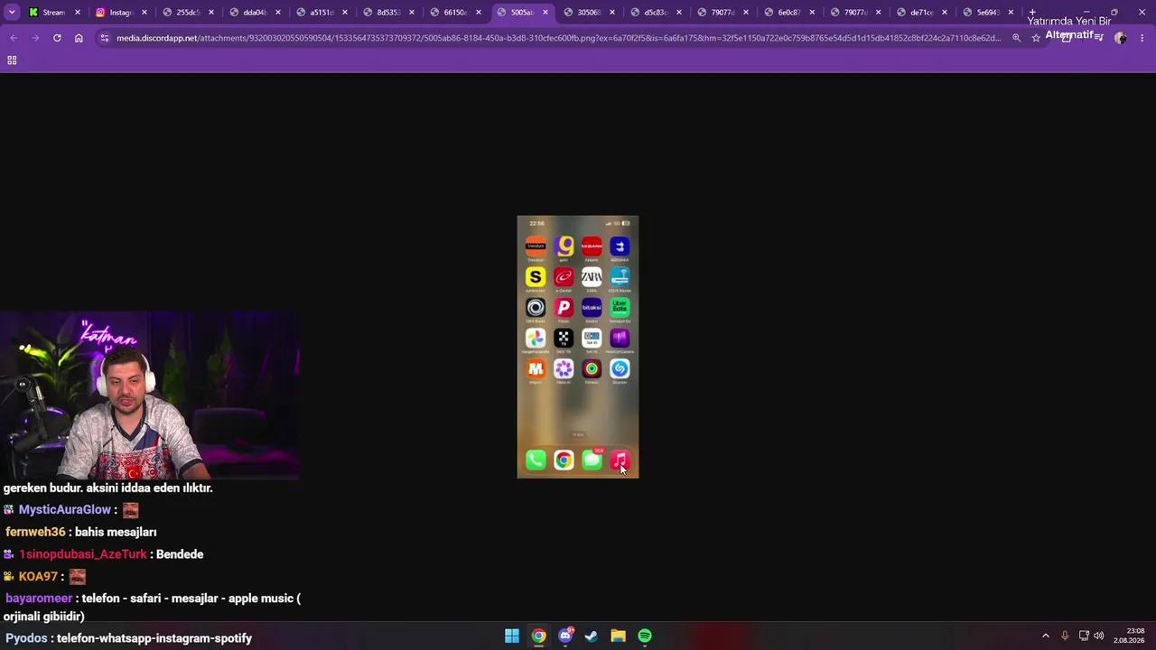Image resolution: width=1156 pixels, height=650 pixels.
Task: Tap the Migros orange M app
Action: tap(536, 368)
